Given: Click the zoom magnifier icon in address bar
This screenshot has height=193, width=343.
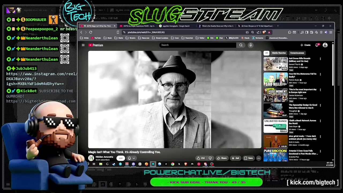Looking at the screenshot, I should coord(252,32).
